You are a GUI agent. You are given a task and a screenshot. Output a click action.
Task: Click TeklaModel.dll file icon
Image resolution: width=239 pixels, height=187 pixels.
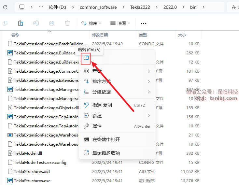[x=10, y=153]
